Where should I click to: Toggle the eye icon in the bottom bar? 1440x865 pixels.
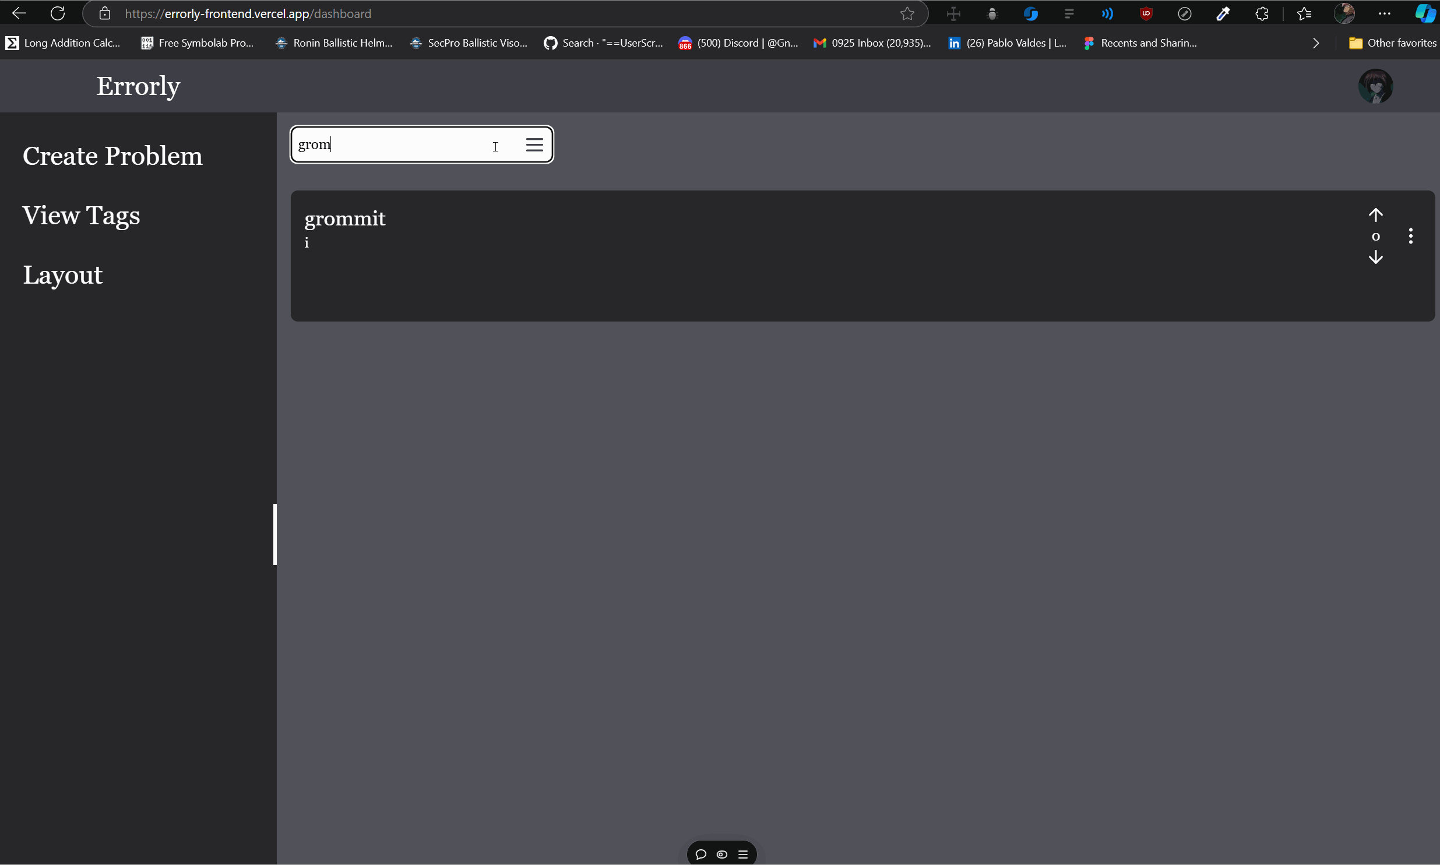(x=722, y=854)
